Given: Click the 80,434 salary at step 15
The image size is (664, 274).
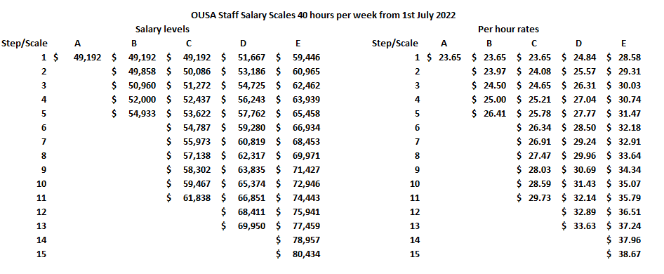Looking at the screenshot, I should point(306,254).
